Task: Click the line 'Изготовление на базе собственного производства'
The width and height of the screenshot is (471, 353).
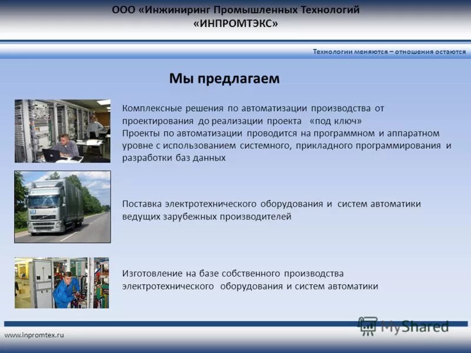Action: pos(233,274)
